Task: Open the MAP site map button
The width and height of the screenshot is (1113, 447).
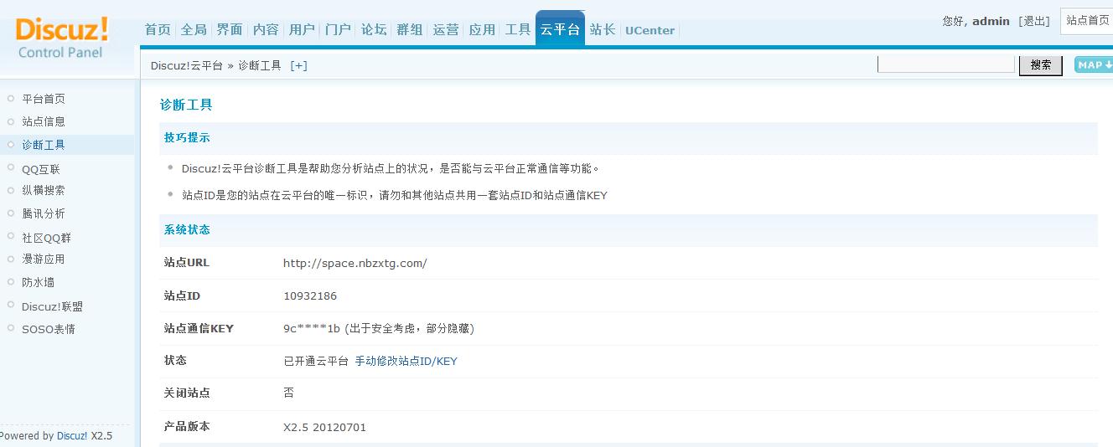Action: point(1094,64)
